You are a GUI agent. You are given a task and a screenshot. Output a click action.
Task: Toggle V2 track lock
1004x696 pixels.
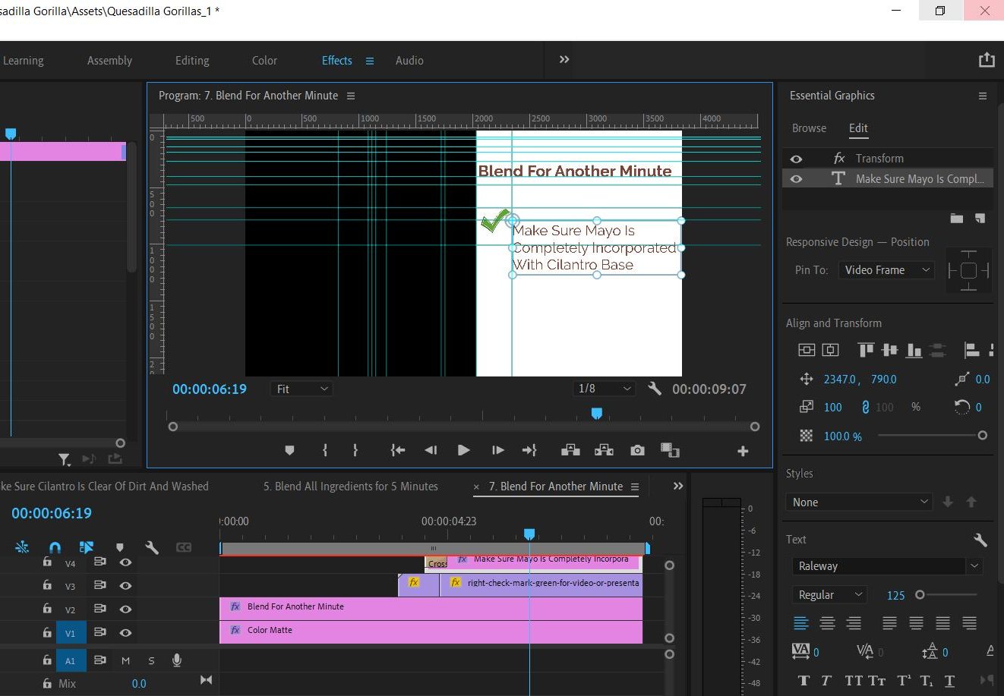click(x=47, y=609)
